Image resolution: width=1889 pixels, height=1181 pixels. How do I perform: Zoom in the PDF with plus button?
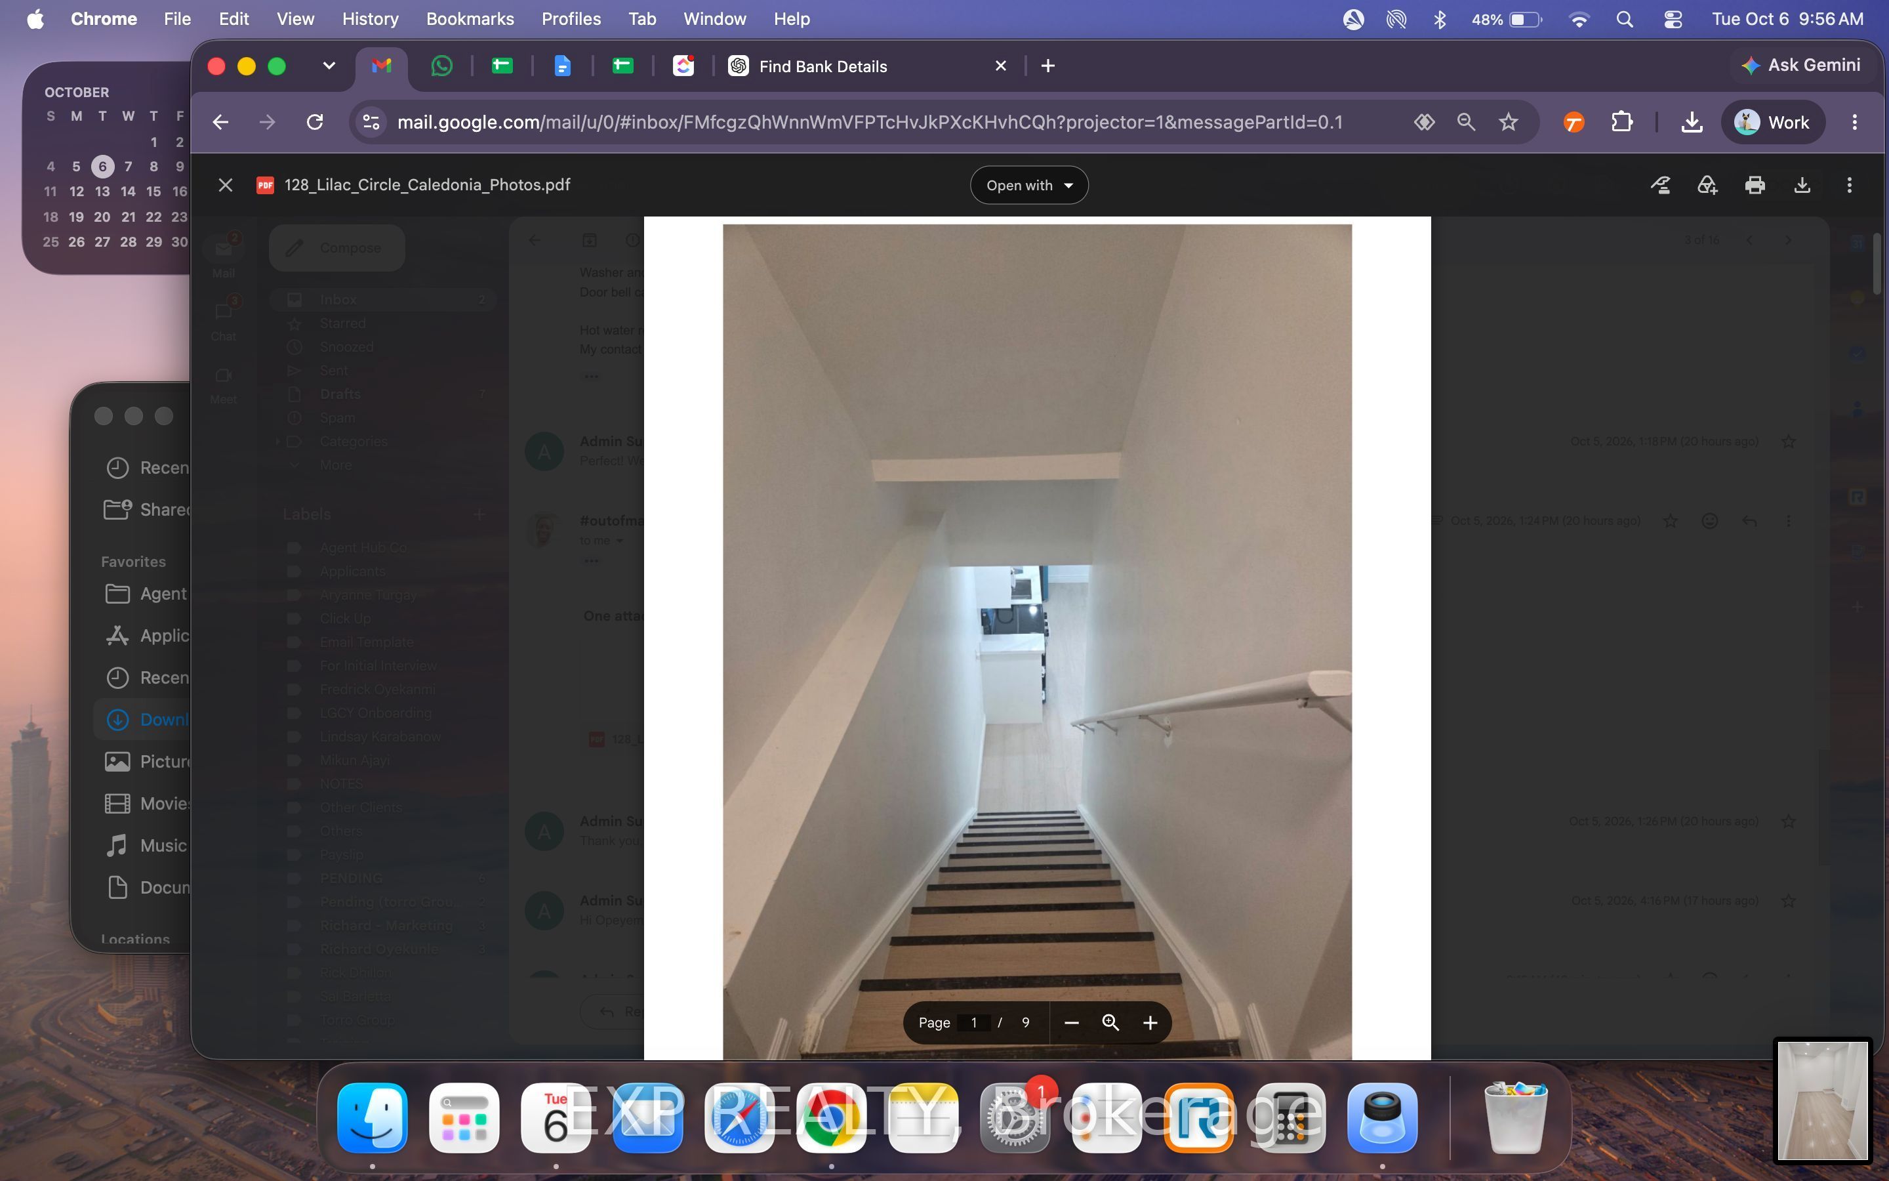[1150, 1022]
